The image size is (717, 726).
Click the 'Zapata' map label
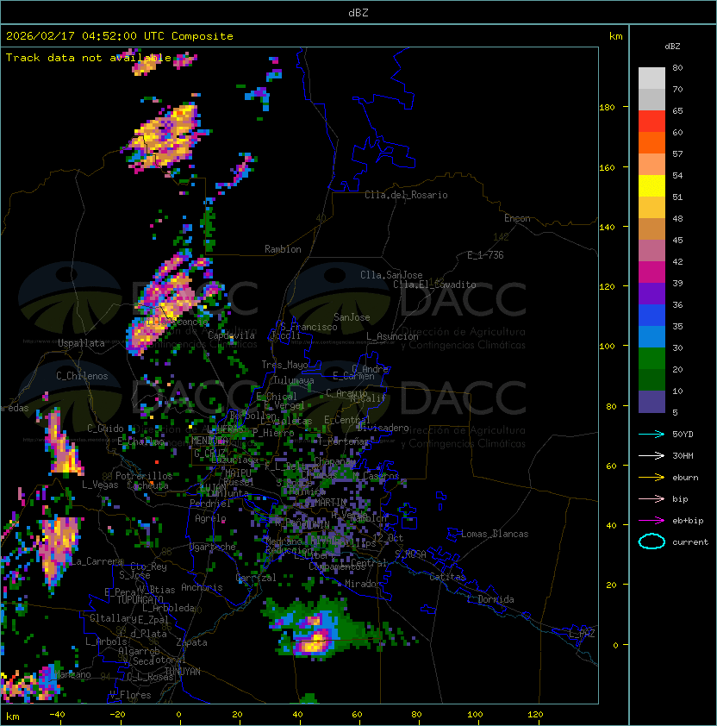point(191,642)
